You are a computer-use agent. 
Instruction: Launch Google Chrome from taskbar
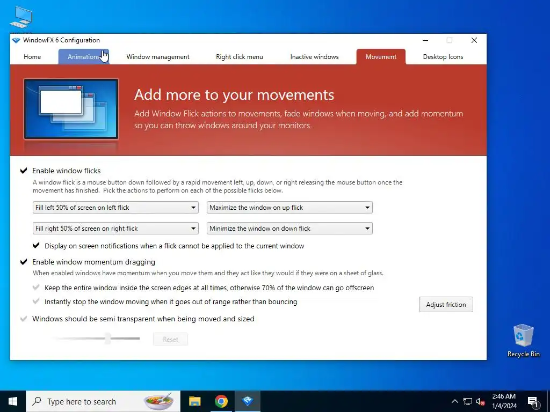click(221, 401)
